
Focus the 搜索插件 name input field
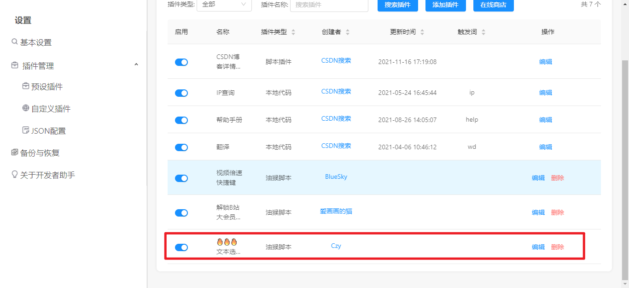click(329, 5)
